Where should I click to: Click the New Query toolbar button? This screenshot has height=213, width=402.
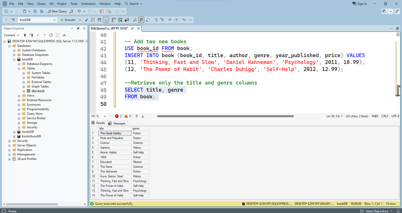click(x=57, y=11)
